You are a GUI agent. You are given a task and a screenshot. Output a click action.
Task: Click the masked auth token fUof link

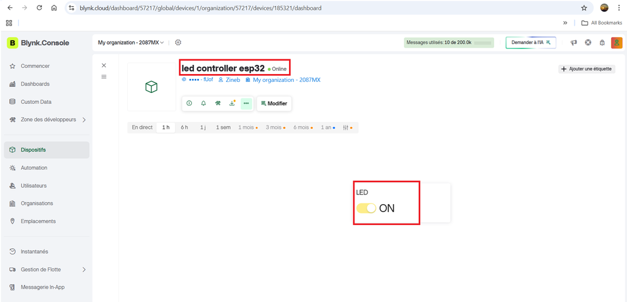point(198,79)
